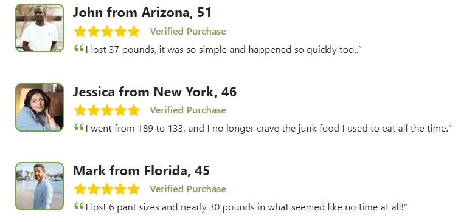
Task: Click first star in John's rating
Action: click(x=80, y=32)
